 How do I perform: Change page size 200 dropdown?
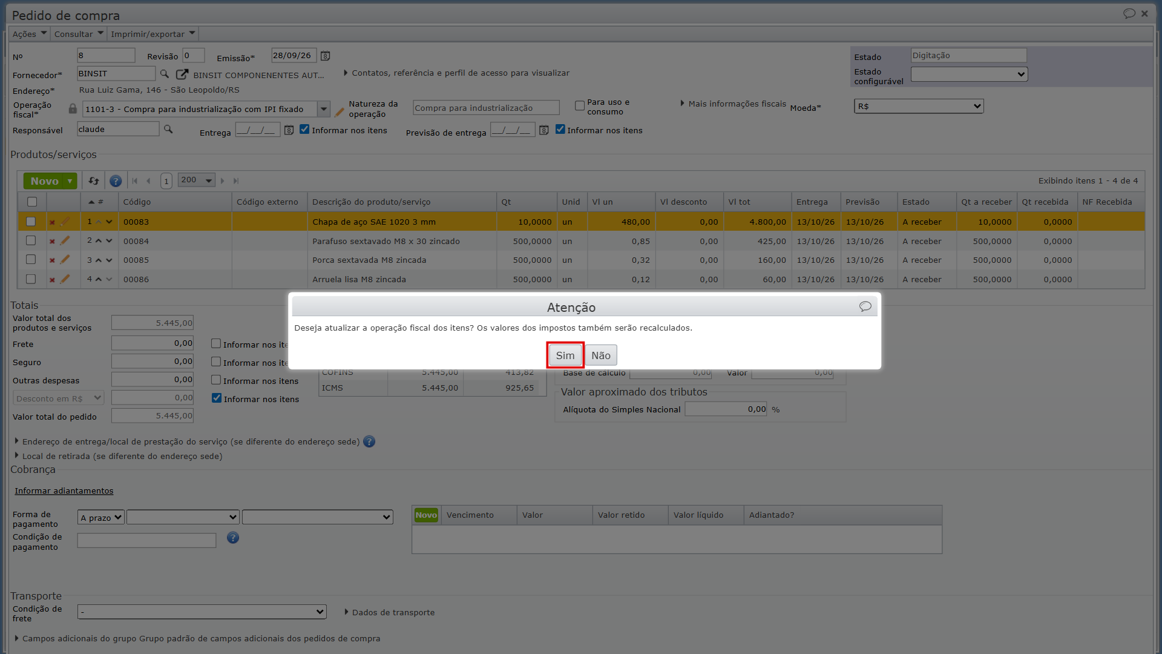197,180
